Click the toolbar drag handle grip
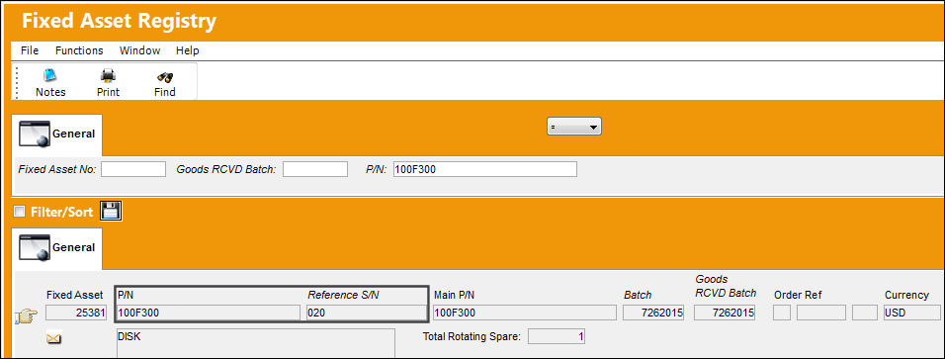945x359 pixels. click(x=17, y=82)
